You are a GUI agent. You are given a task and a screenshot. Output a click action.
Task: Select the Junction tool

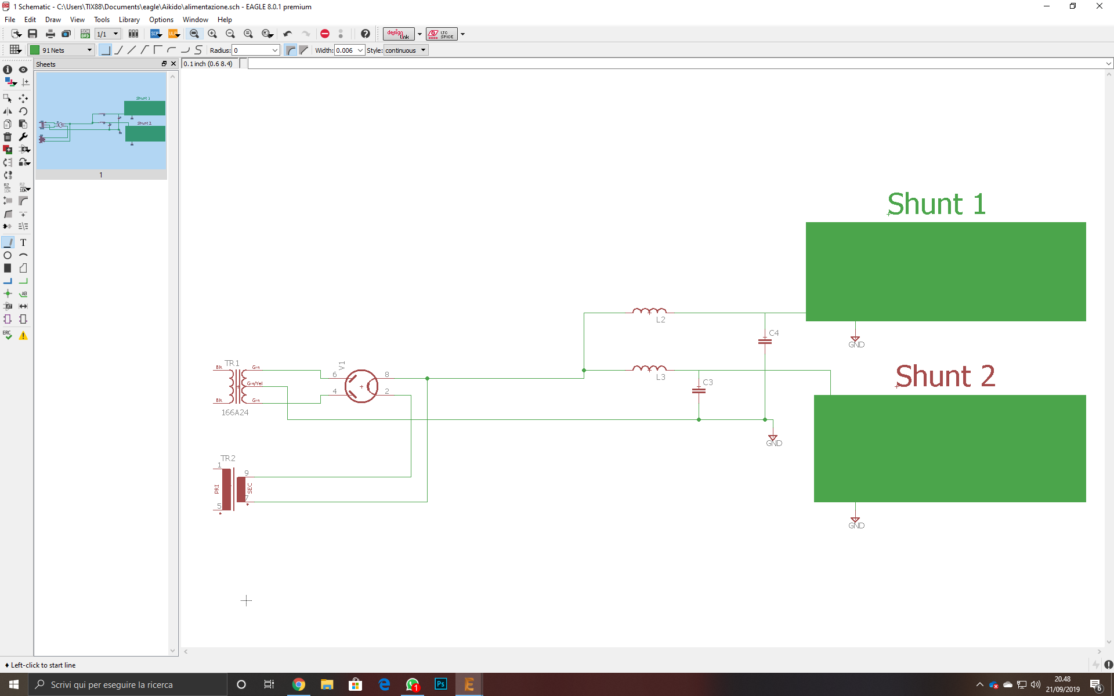(8, 293)
